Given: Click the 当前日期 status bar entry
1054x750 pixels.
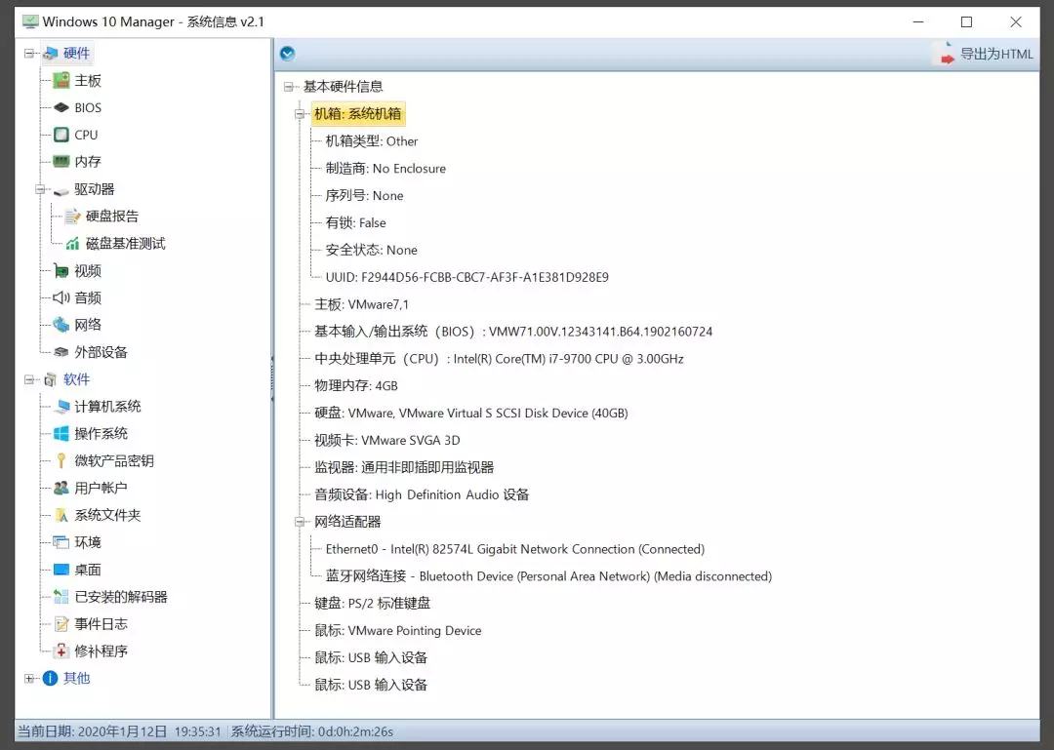Looking at the screenshot, I should [x=119, y=731].
